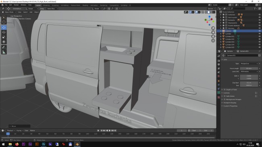Adjust the Shift X value field
This screenshot has width=262, height=147.
[x=249, y=76]
